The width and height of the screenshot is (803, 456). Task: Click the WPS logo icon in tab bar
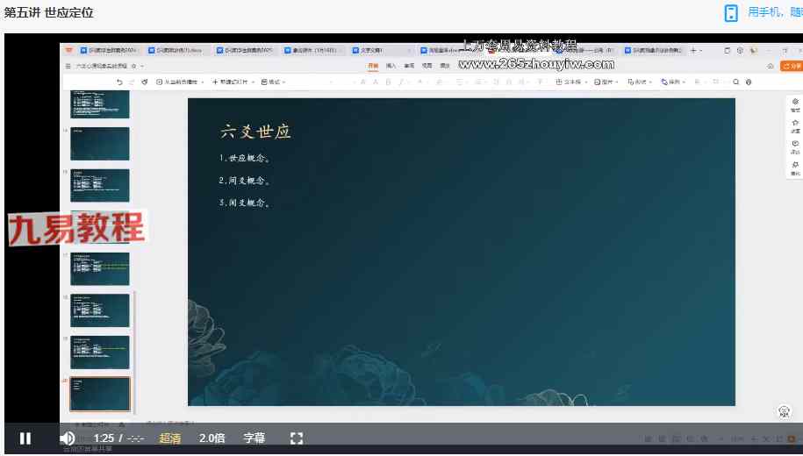(69, 51)
